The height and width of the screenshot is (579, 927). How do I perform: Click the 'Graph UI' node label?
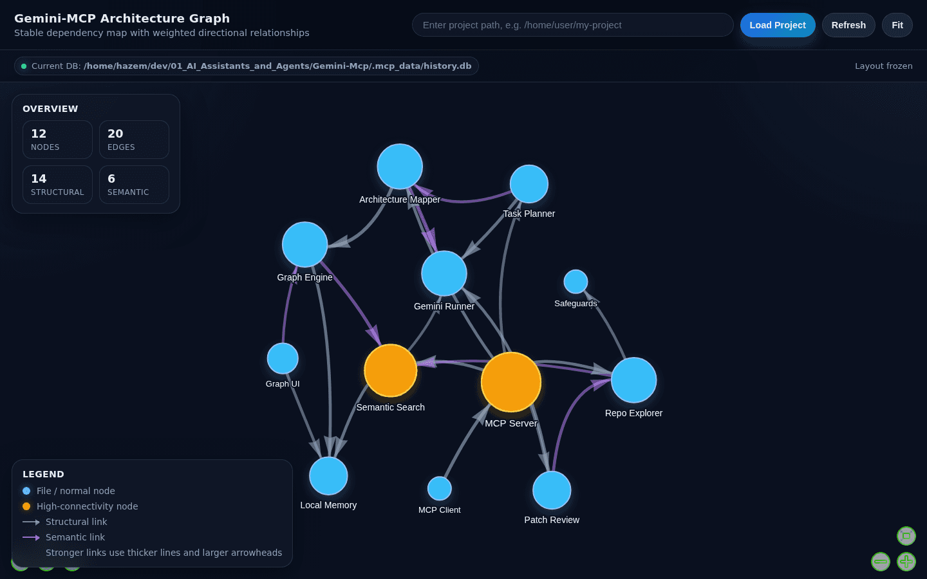point(283,384)
